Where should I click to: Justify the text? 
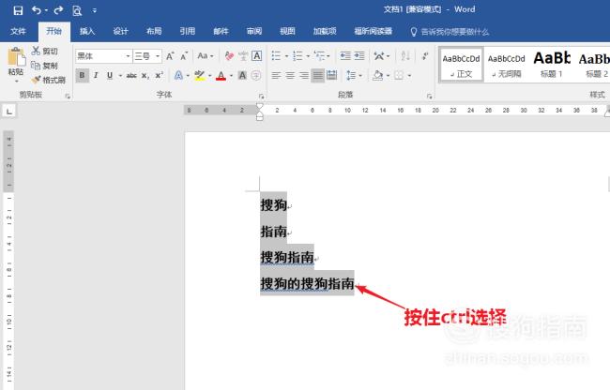tap(318, 75)
